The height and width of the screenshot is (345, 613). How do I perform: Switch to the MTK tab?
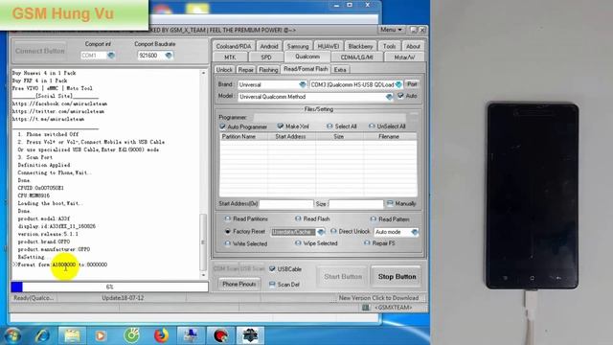tap(230, 57)
